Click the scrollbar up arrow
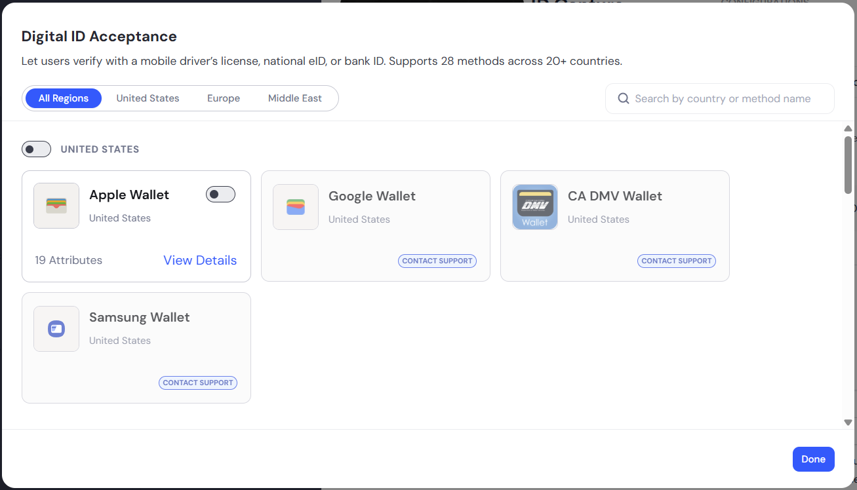The image size is (857, 490). [848, 128]
